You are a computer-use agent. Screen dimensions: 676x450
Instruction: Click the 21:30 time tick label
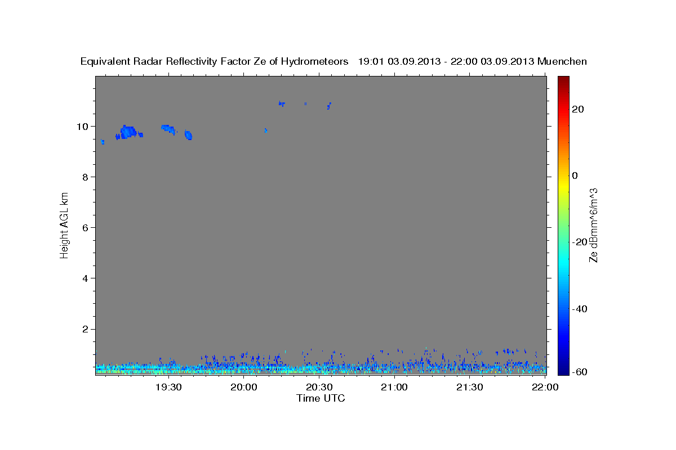point(470,387)
